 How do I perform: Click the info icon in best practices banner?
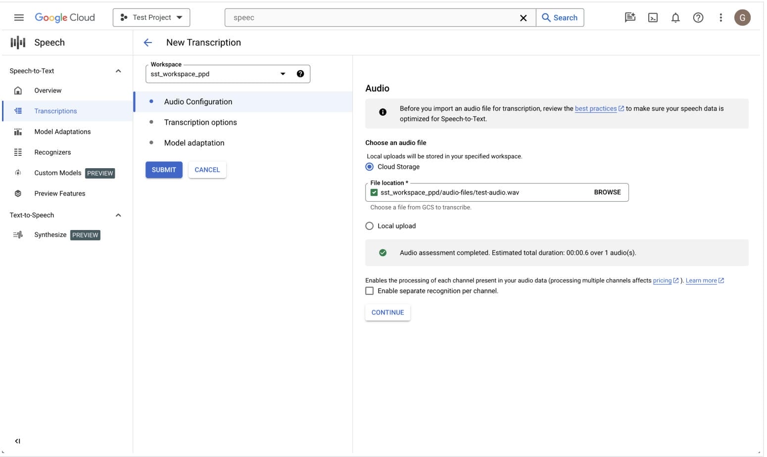tap(383, 112)
